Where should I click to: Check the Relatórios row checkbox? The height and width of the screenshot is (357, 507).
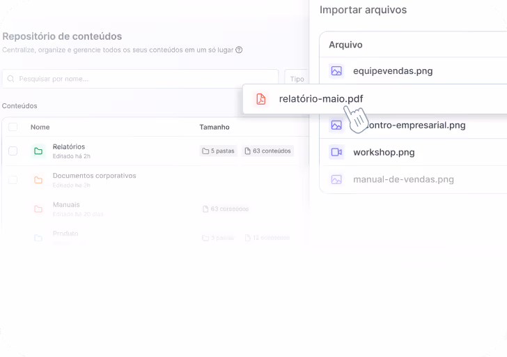click(x=13, y=151)
